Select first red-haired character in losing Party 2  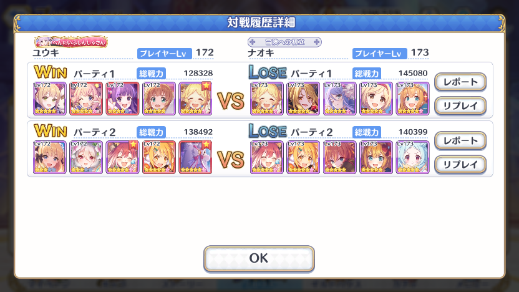267,157
